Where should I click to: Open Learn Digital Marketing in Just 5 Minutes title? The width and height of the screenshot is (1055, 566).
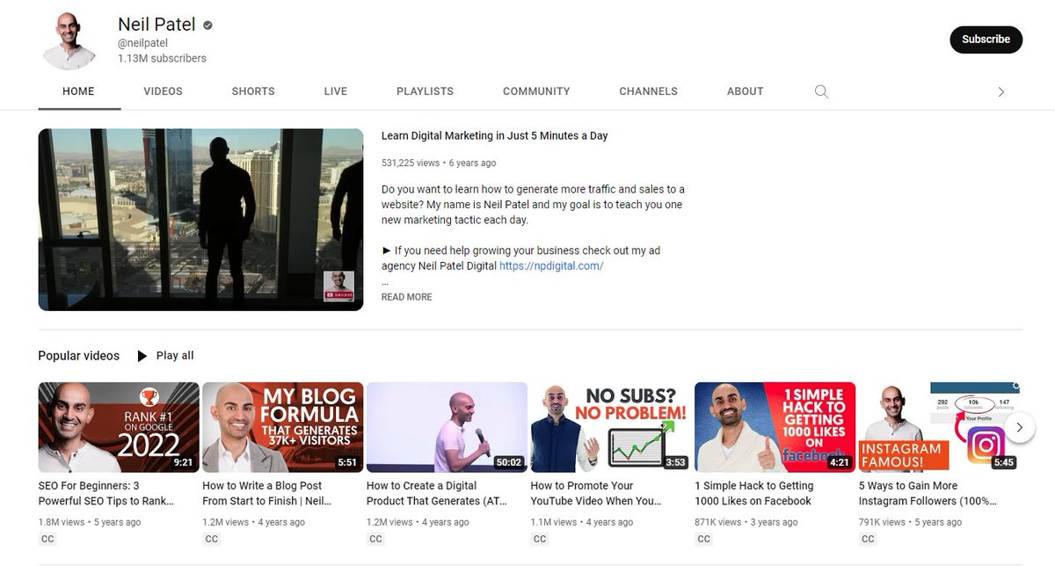pos(495,136)
